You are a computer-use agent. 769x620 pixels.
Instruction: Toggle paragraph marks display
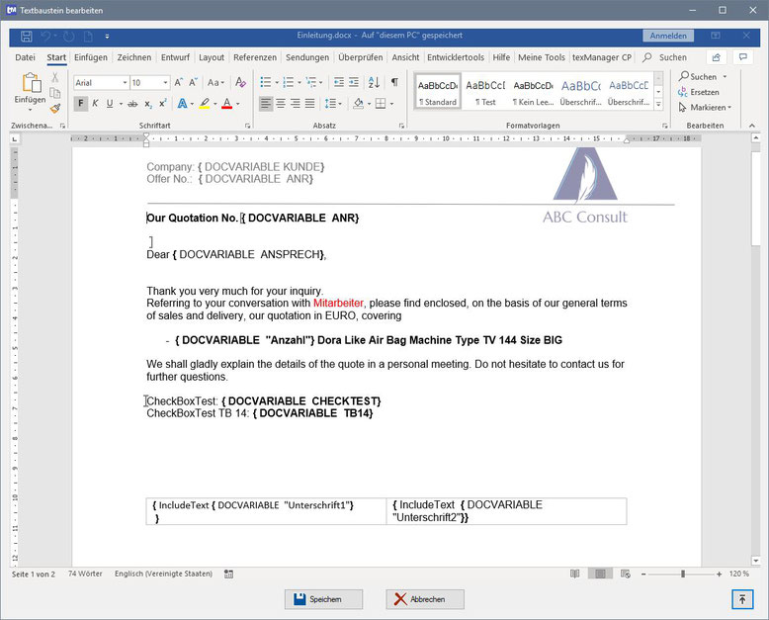coord(394,82)
